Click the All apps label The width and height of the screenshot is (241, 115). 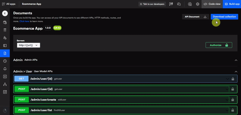(11, 4)
